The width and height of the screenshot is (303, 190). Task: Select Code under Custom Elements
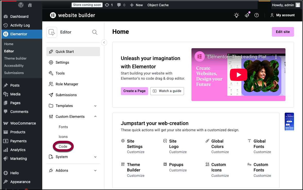[63, 146]
